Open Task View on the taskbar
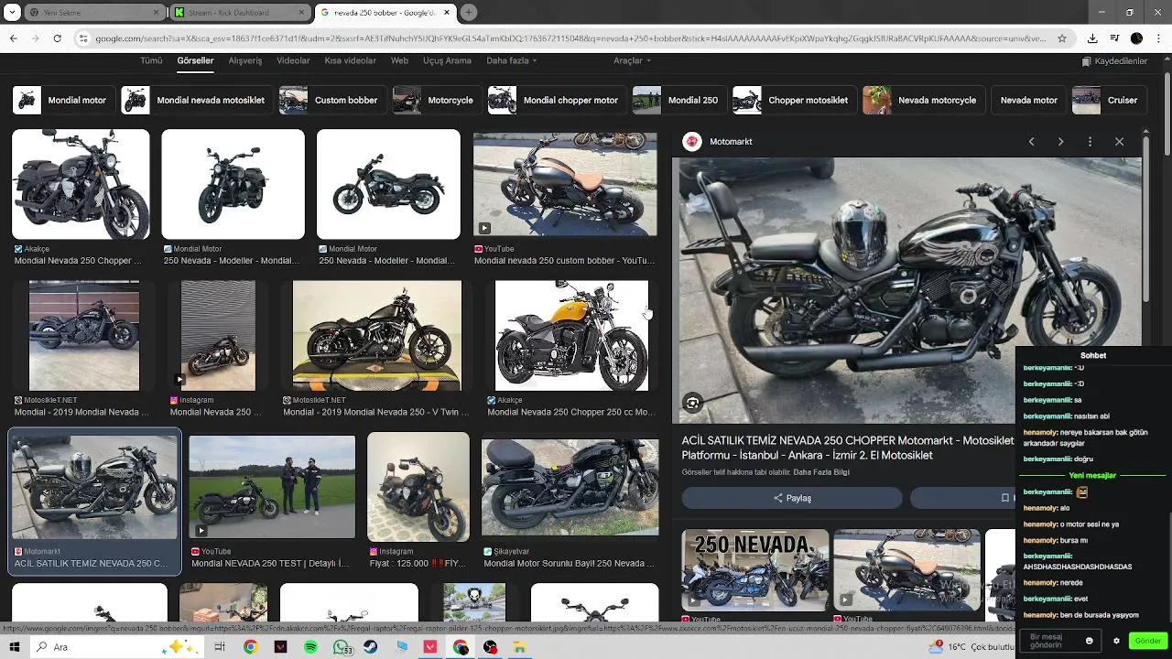Image resolution: width=1172 pixels, height=659 pixels. pos(220,647)
